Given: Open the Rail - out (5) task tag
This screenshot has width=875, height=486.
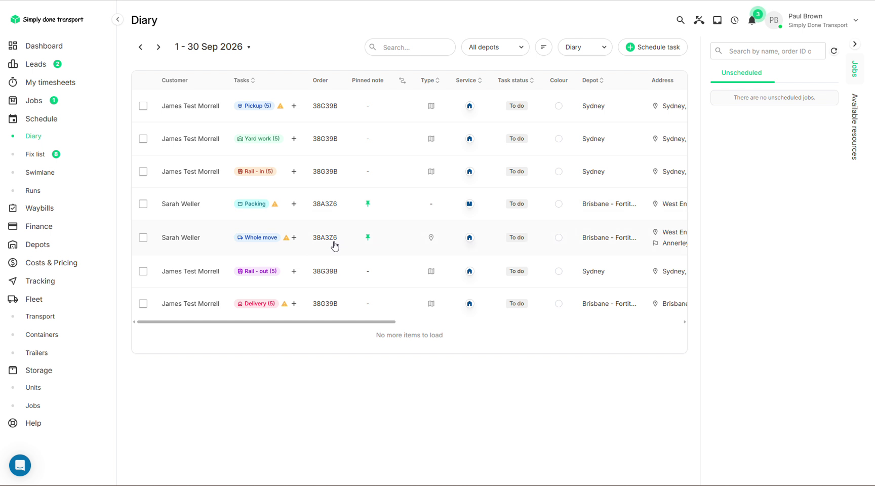Looking at the screenshot, I should (x=257, y=271).
